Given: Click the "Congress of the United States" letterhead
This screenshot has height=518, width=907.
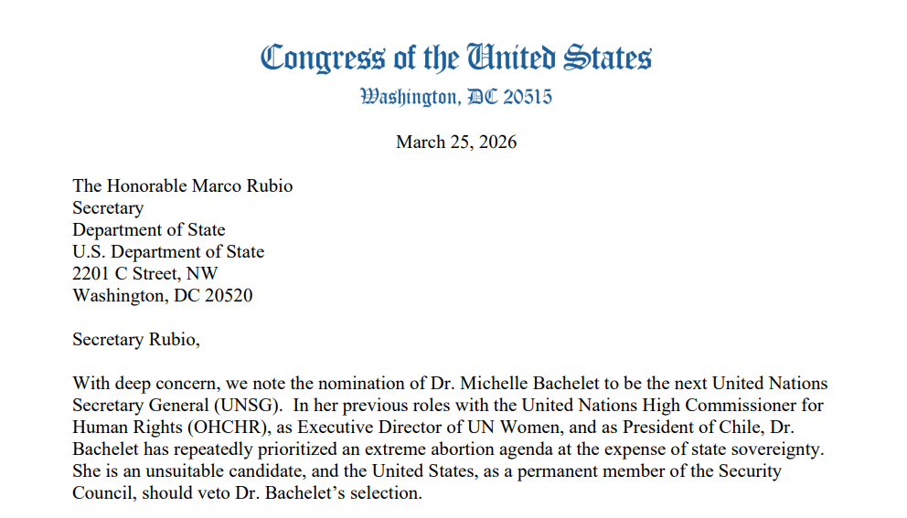Looking at the screenshot, I should [x=455, y=58].
